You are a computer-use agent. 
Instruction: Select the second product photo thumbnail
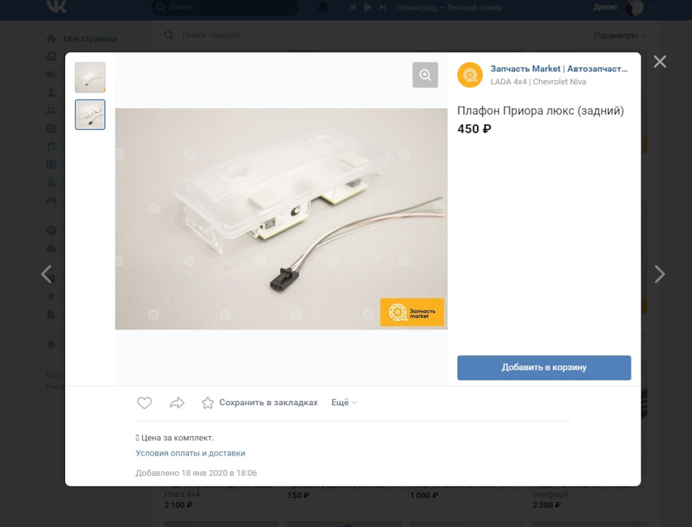pos(90,115)
